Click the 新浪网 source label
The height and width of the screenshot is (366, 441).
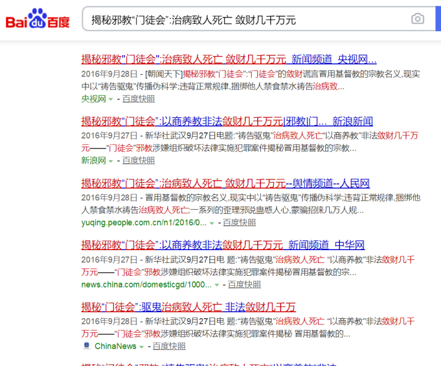pos(93,161)
